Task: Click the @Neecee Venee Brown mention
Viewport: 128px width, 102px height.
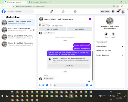Action: [82, 49]
